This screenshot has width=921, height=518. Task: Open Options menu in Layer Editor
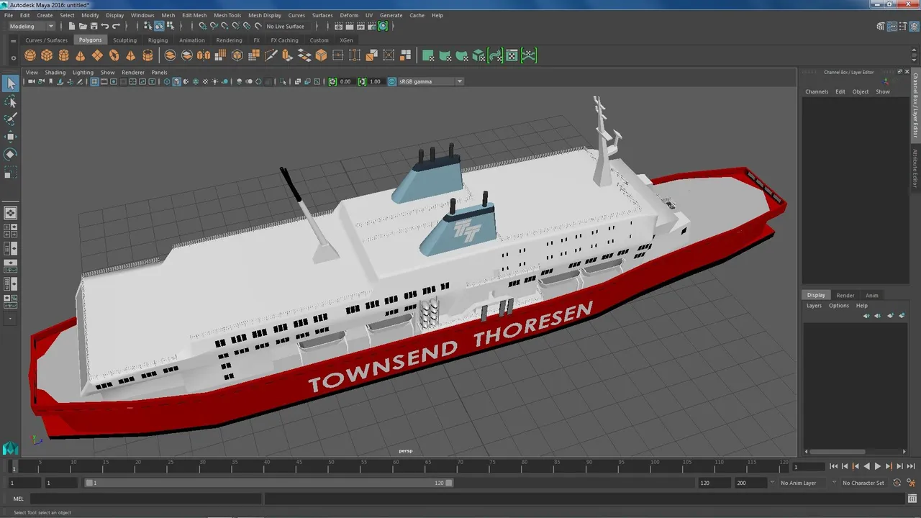[839, 306]
